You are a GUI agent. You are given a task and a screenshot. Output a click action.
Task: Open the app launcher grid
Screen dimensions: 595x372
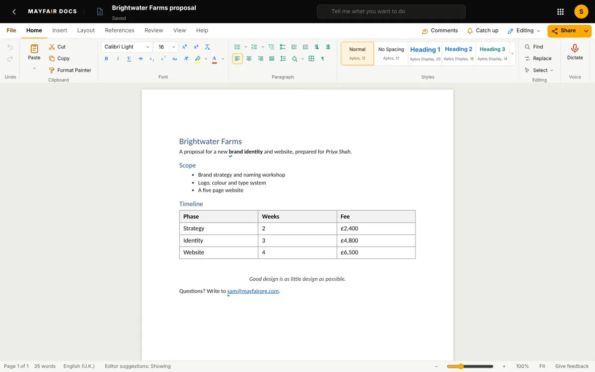coord(560,12)
